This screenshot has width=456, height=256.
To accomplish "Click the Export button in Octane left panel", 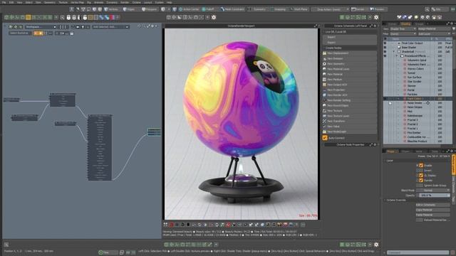I will pos(350,43).
